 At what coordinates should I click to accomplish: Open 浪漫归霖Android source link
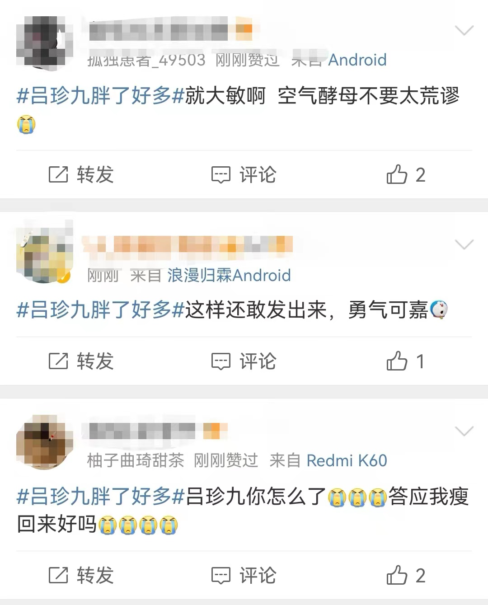coord(229,275)
